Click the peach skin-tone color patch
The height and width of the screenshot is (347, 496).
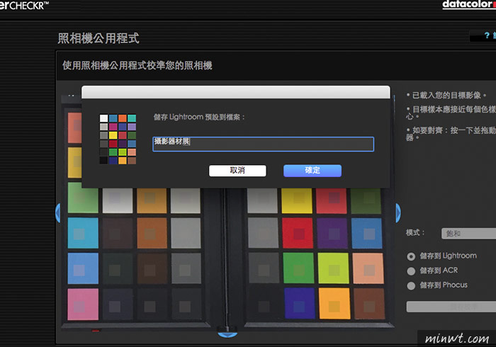(368, 268)
